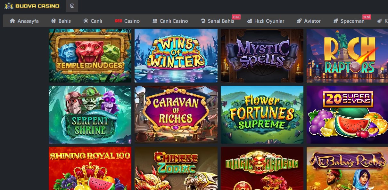This screenshot has height=190, width=388.
Task: Launch the Chinese Zodiac game
Action: tap(176, 168)
